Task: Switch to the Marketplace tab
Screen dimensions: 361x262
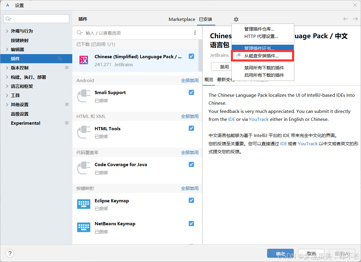Action: (x=182, y=19)
